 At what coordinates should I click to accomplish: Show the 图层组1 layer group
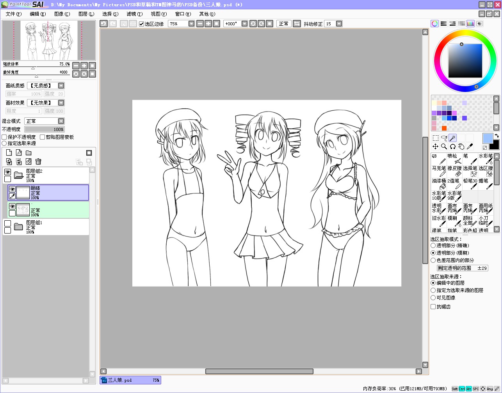click(x=7, y=223)
